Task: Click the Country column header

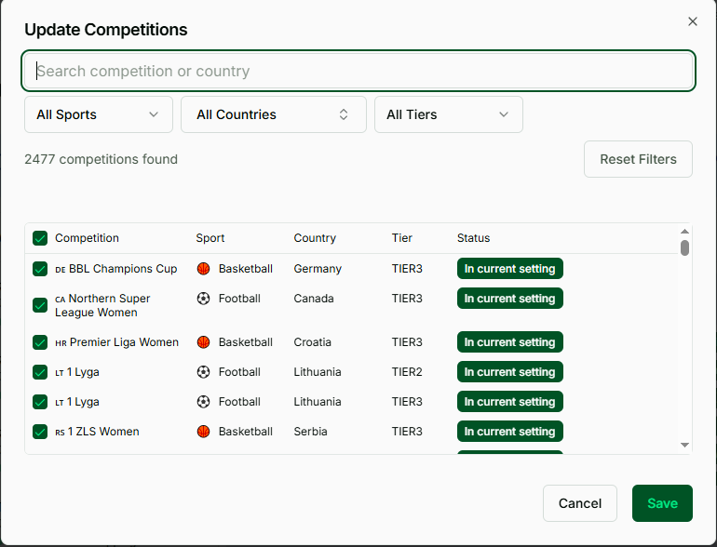Action: click(315, 238)
